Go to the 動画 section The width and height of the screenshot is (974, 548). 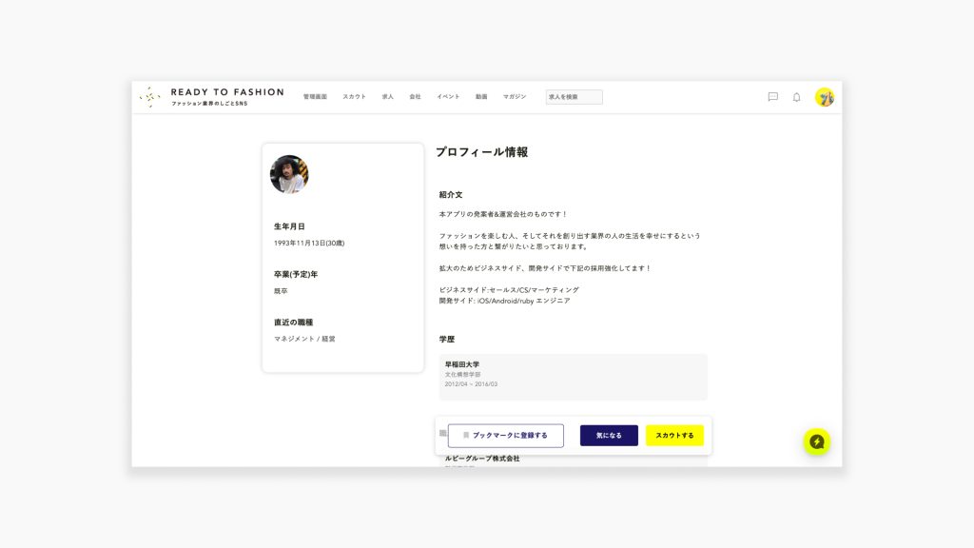[481, 97]
